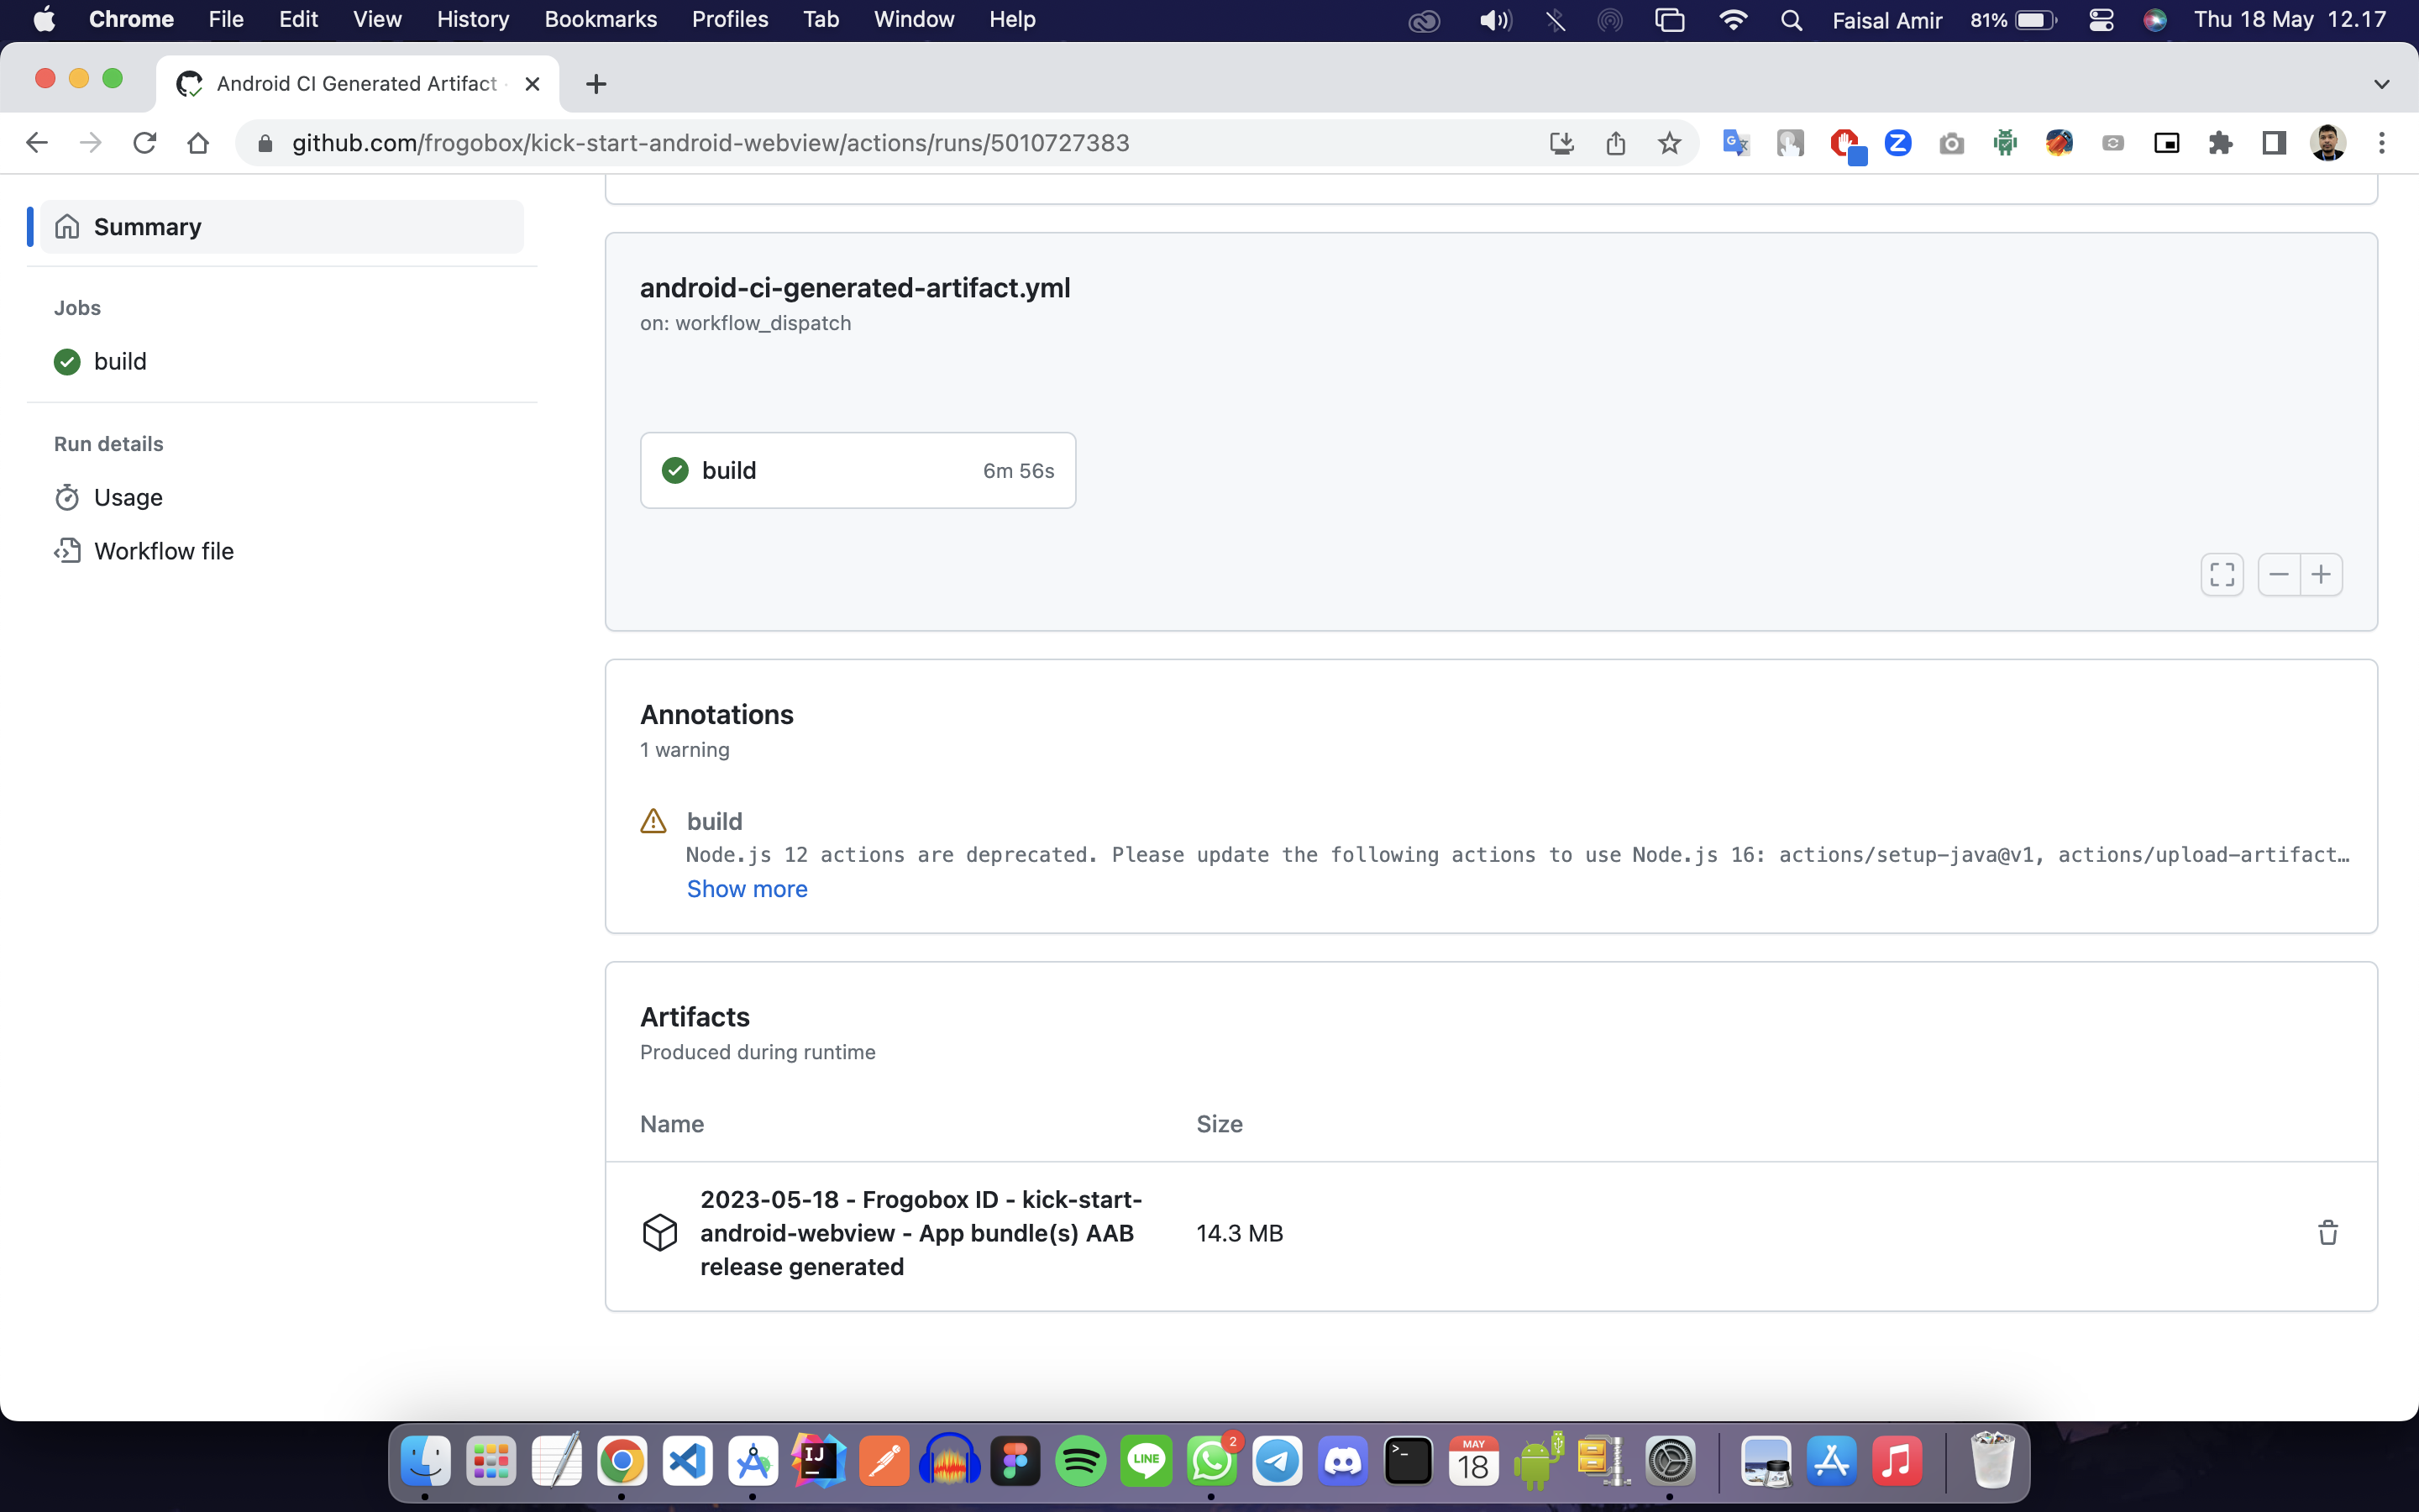Launch Finder from the Dock
2419x1512 pixels.
425,1461
